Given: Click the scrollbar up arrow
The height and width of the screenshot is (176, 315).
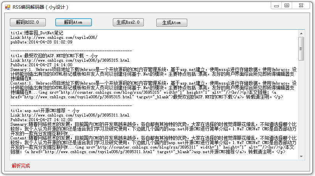Looking at the screenshot, I should tap(301, 34).
